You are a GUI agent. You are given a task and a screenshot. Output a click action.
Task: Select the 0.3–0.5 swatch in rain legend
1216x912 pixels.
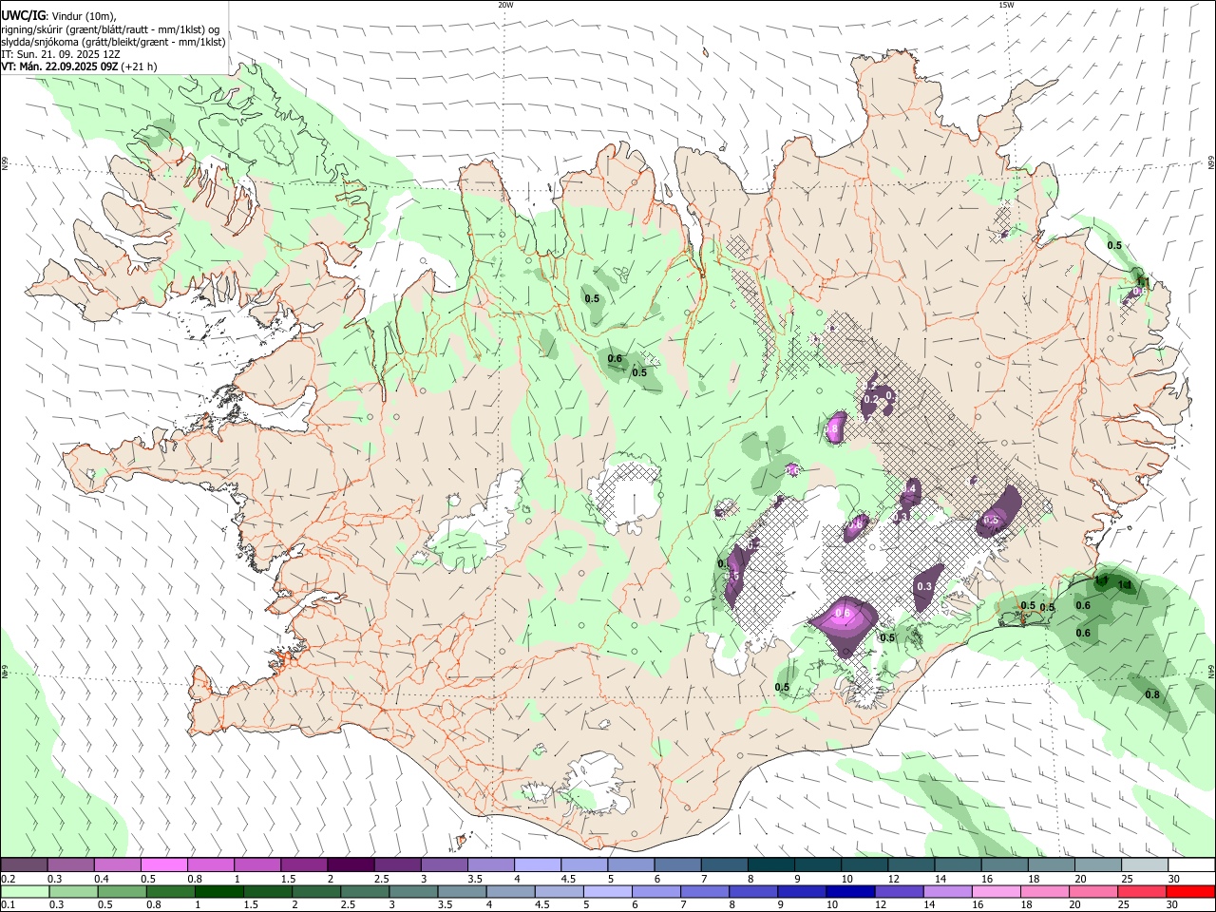tap(73, 891)
